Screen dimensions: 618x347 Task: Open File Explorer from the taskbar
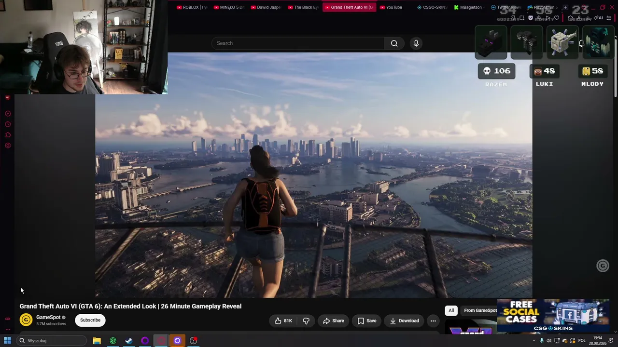[x=97, y=341]
